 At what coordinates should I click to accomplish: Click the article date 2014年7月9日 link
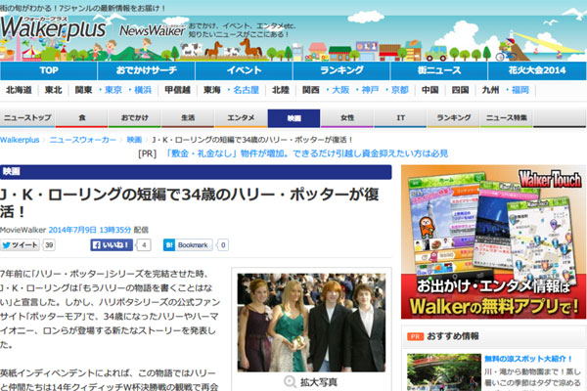pyautogui.click(x=90, y=230)
